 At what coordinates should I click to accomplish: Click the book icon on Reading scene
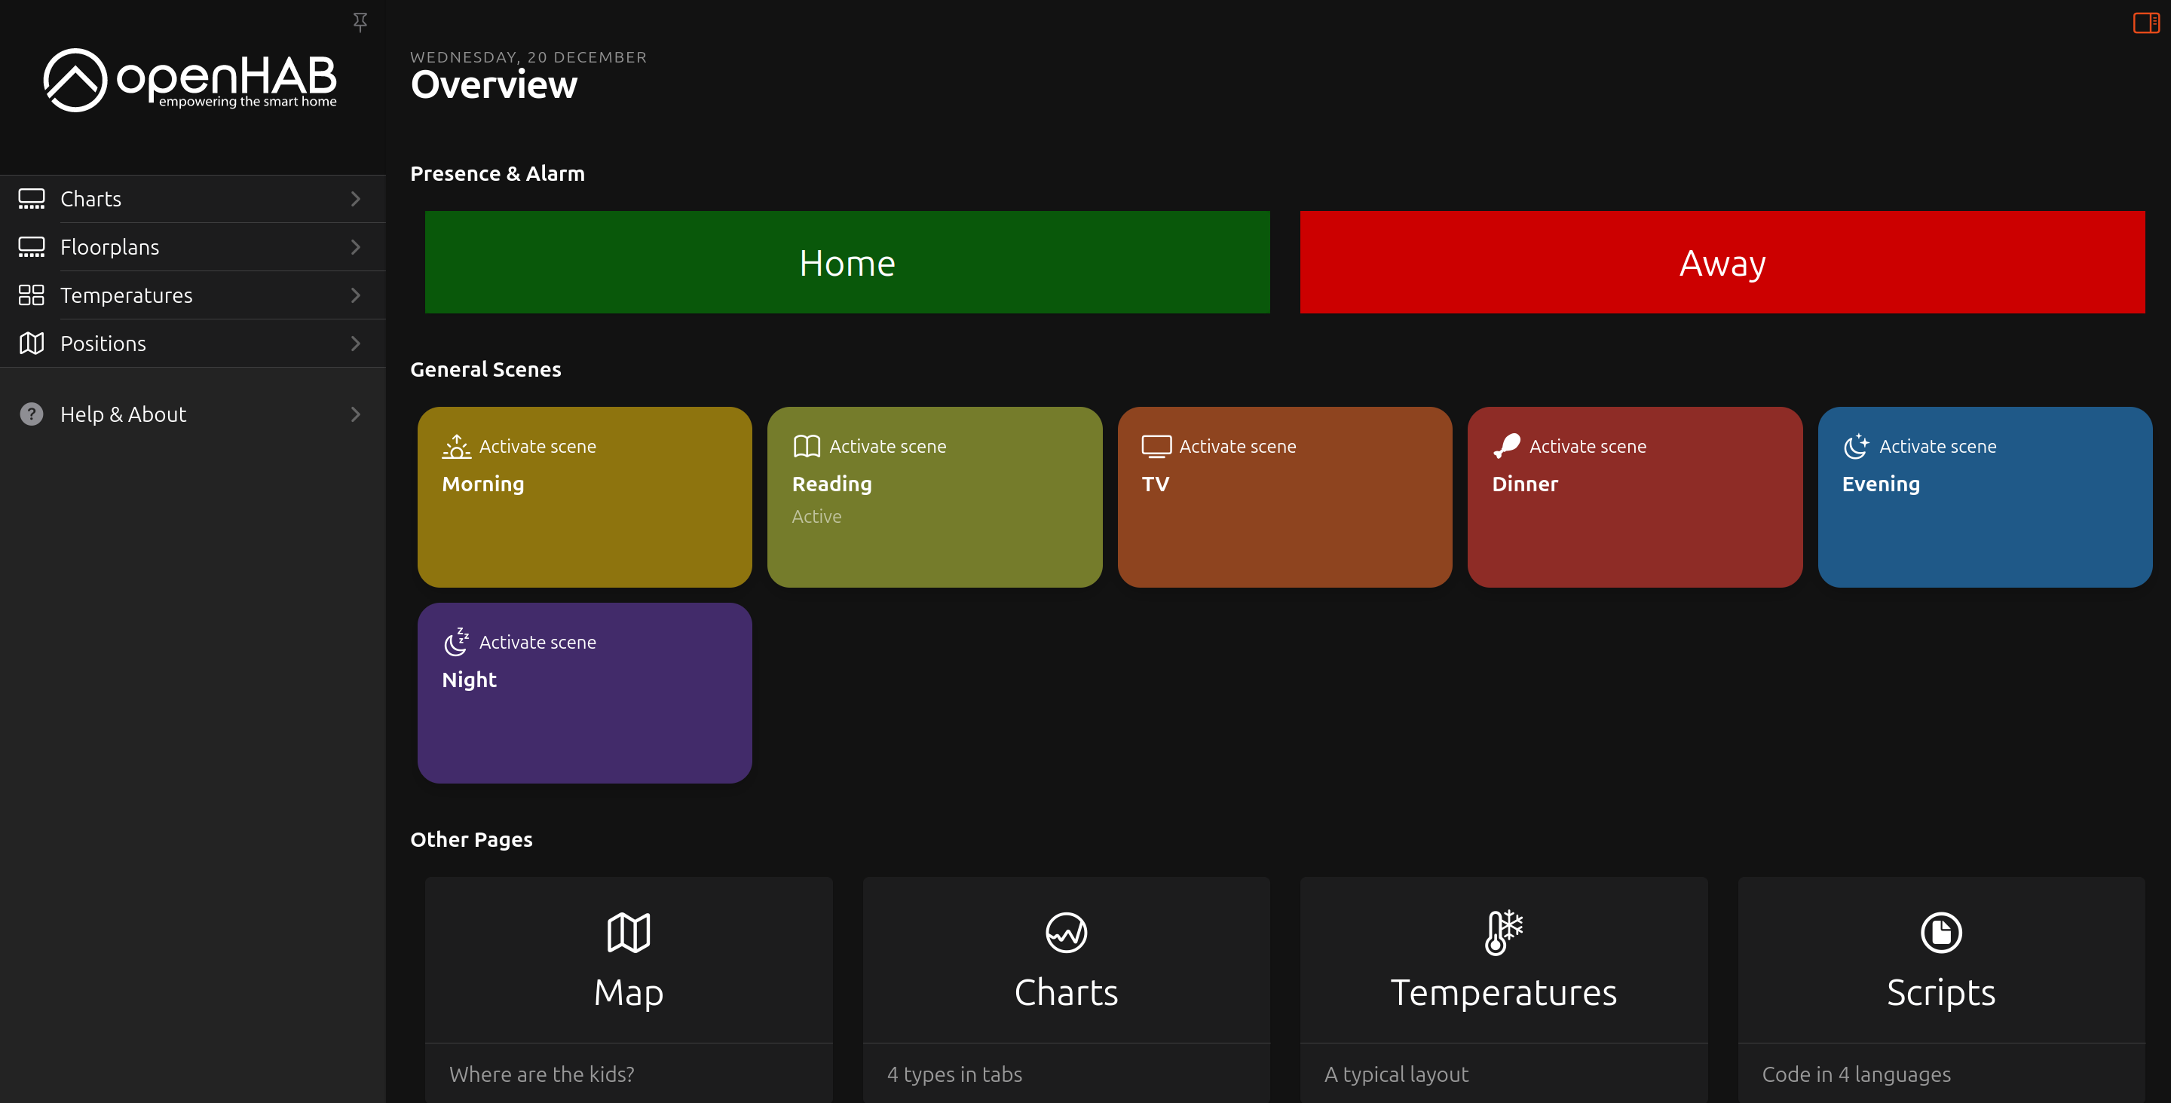807,446
